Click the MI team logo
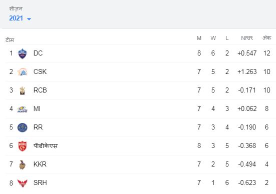 pos(23,109)
